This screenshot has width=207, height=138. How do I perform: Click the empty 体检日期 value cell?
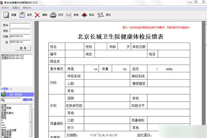169,46
